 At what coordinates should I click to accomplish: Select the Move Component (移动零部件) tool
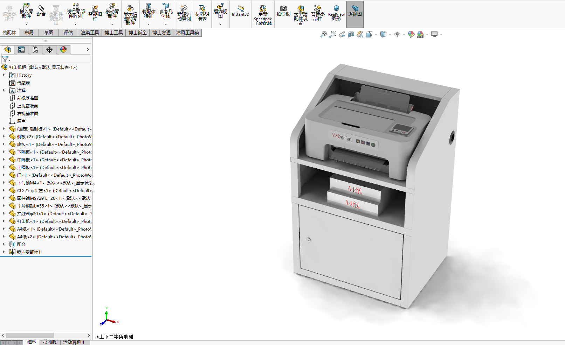[x=112, y=11]
